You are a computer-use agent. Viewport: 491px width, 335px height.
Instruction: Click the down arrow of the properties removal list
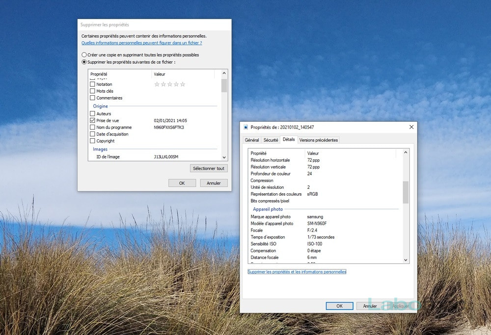pyautogui.click(x=224, y=157)
